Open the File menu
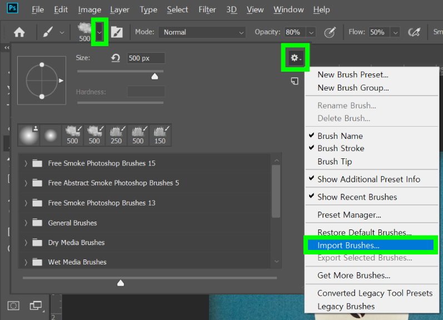Viewport: 443px width, 320px height. point(38,10)
